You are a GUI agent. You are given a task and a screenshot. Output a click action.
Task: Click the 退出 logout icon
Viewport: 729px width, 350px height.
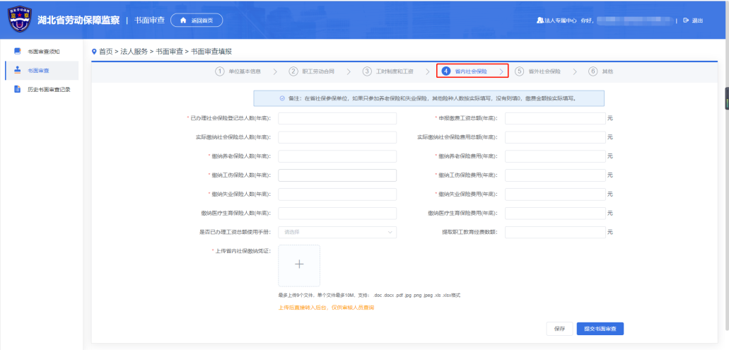pyautogui.click(x=686, y=20)
